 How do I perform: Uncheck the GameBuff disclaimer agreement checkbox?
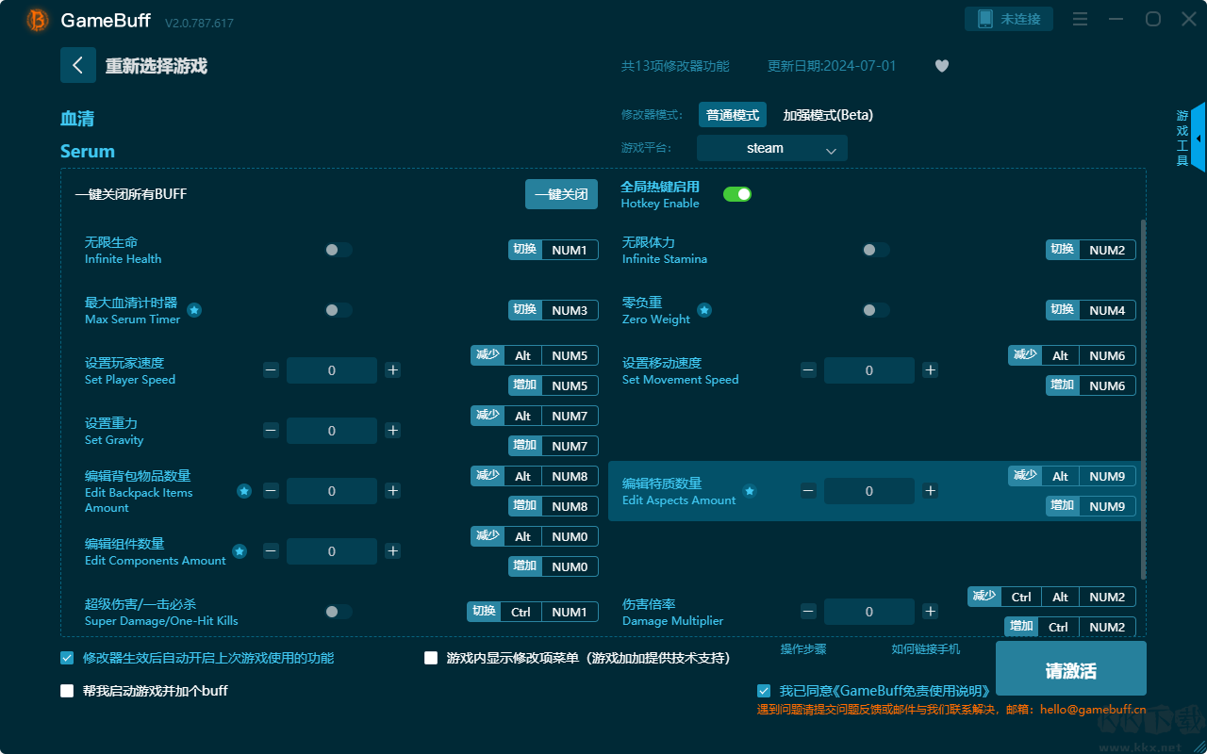tap(764, 691)
